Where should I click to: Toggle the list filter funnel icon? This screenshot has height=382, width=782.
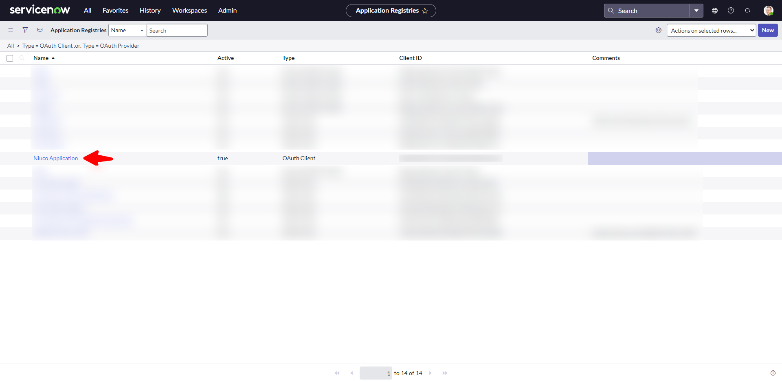pos(25,30)
